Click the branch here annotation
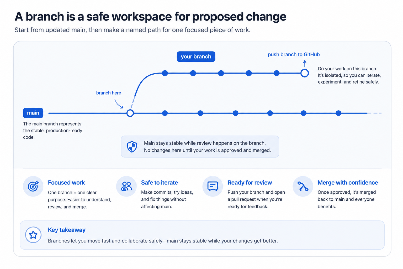 pyautogui.click(x=109, y=93)
